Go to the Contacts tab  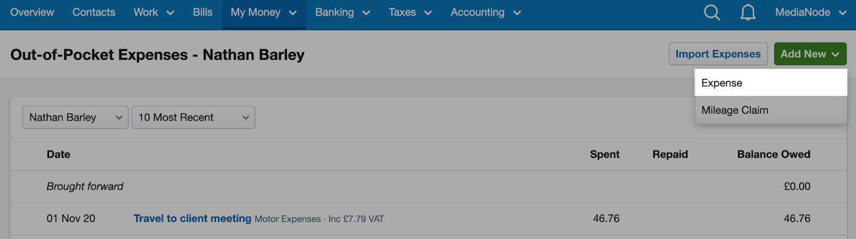point(94,12)
